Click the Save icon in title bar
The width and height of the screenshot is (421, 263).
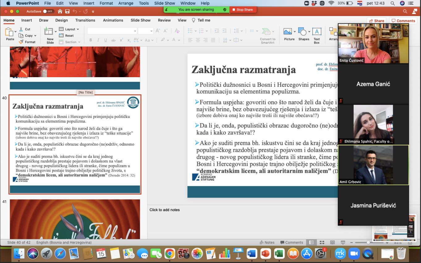tap(67, 11)
